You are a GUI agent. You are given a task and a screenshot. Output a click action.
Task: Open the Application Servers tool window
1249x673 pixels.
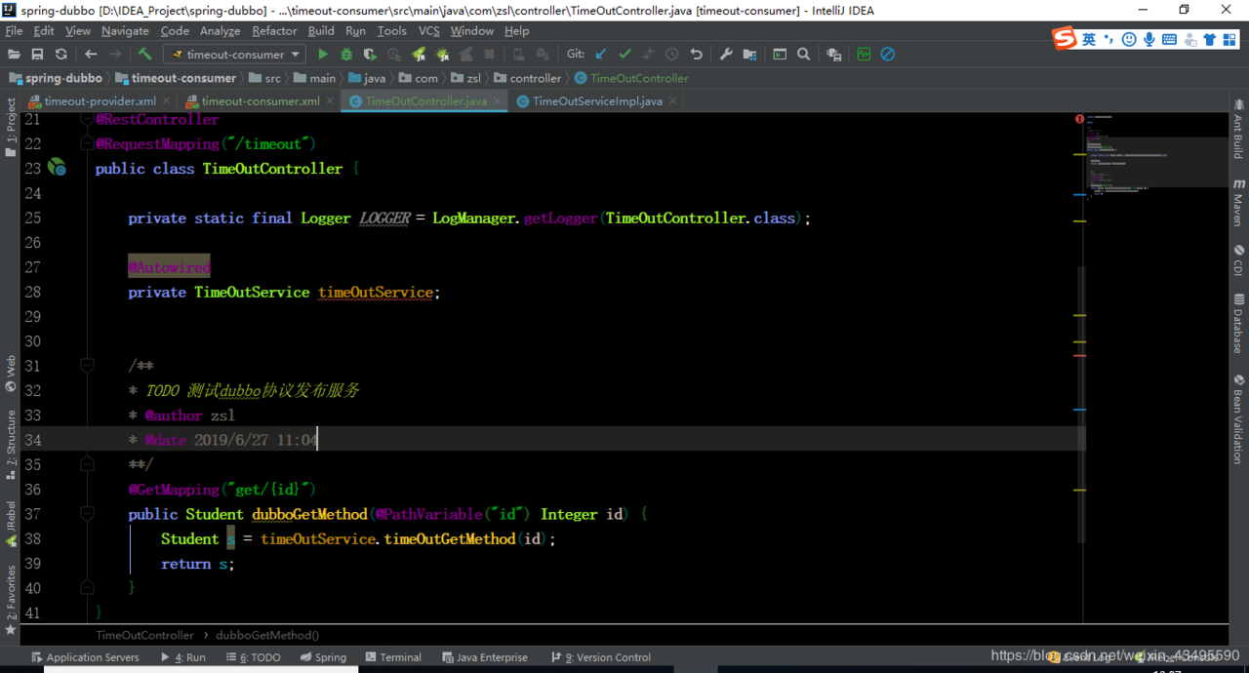coord(85,657)
